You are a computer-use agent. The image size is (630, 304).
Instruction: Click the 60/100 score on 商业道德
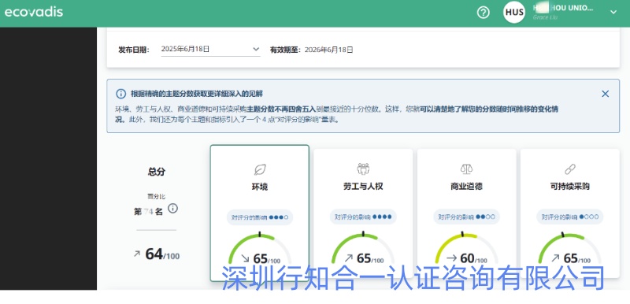tap(474, 258)
